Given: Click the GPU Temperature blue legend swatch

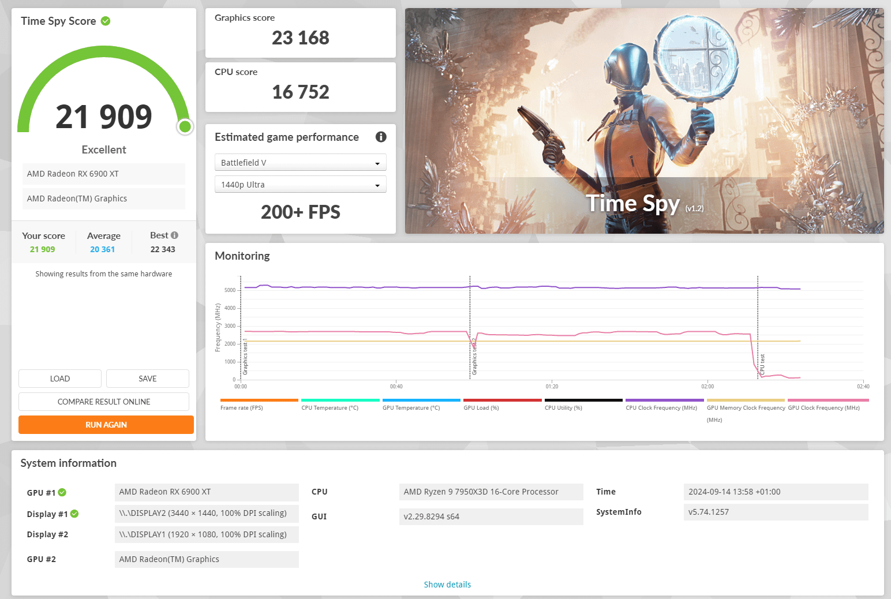Looking at the screenshot, I should 421,400.
